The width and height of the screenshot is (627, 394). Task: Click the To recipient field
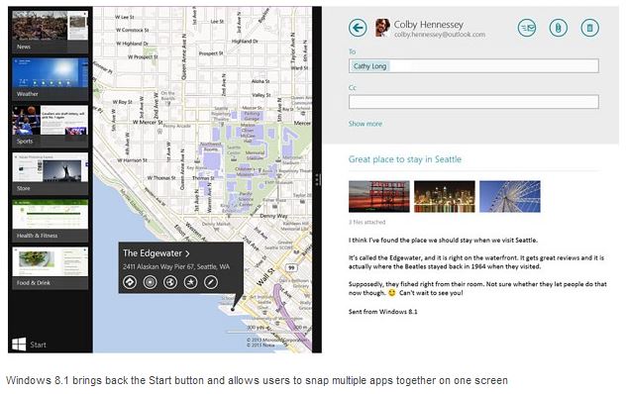[473, 66]
